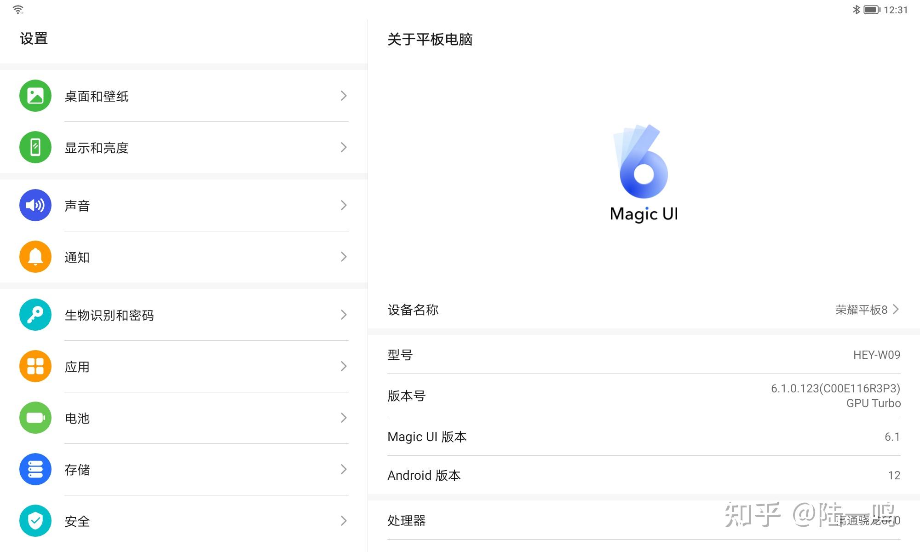
Task: Tap the blue speaker sound icon
Action: pyautogui.click(x=35, y=205)
